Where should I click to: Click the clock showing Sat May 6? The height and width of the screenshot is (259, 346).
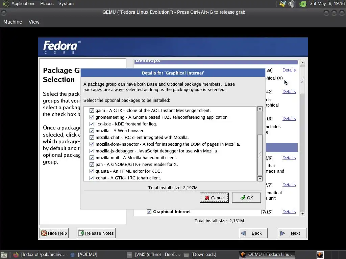(x=327, y=3)
